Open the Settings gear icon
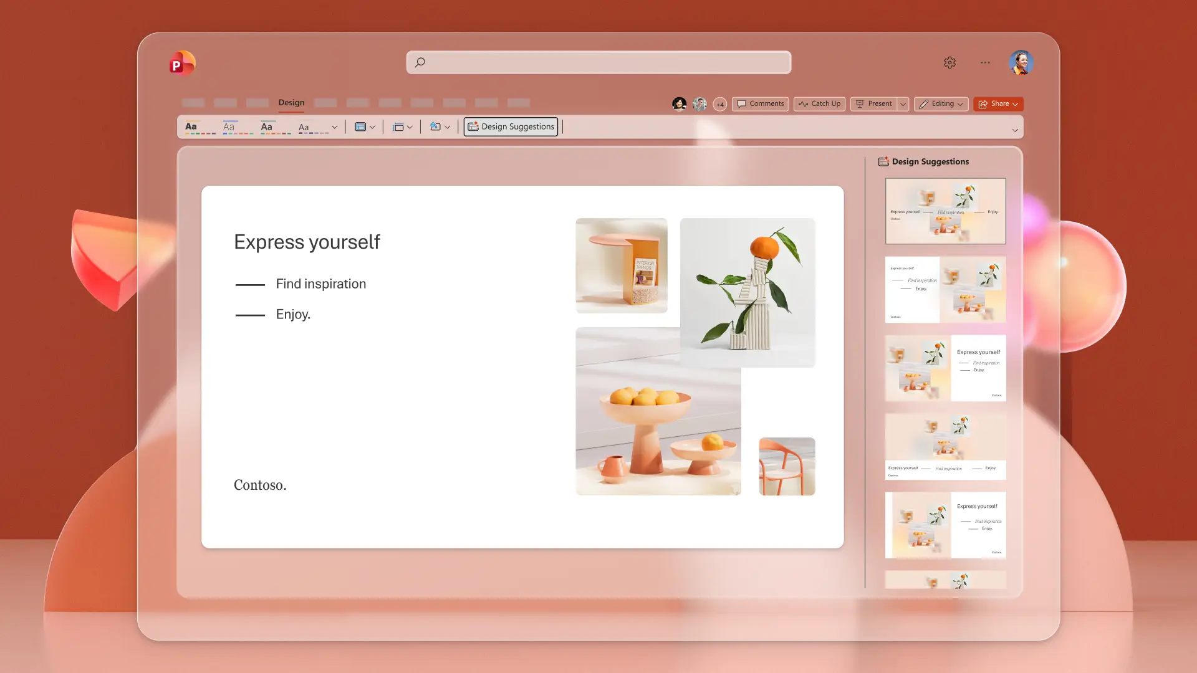1197x673 pixels. coord(949,62)
